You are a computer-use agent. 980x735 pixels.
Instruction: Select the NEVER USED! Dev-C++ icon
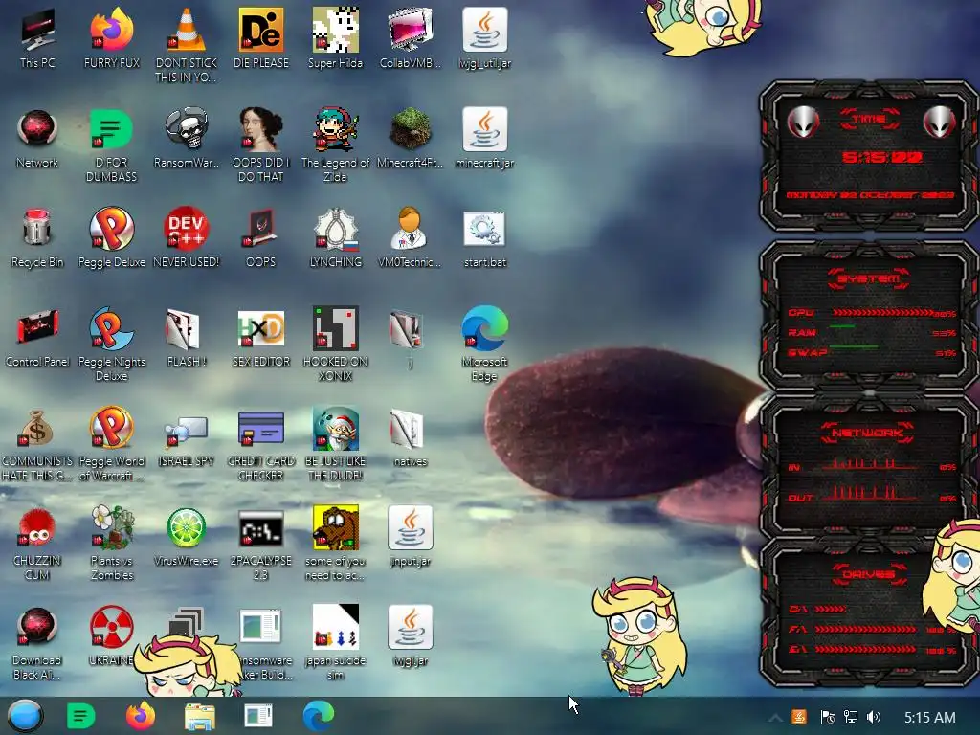tap(187, 238)
